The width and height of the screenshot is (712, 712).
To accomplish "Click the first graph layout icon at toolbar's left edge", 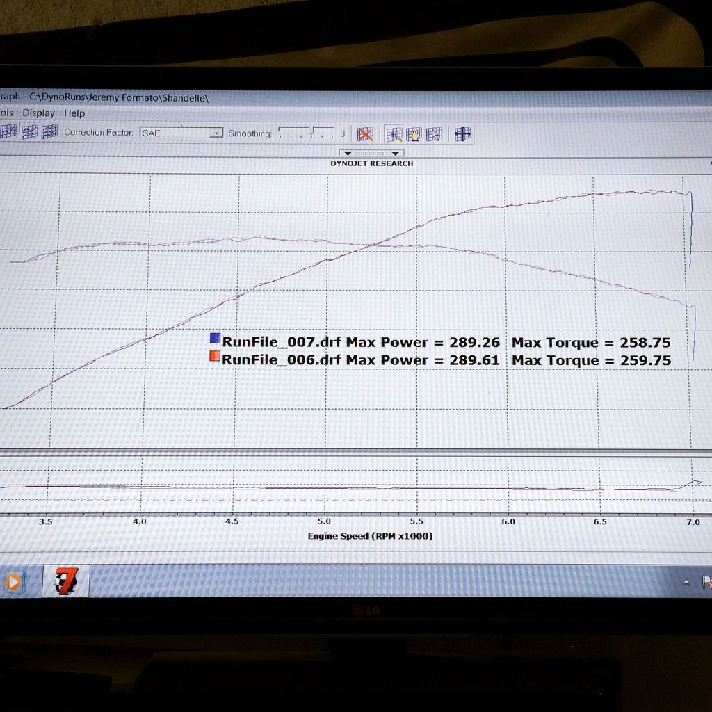I will click(8, 131).
